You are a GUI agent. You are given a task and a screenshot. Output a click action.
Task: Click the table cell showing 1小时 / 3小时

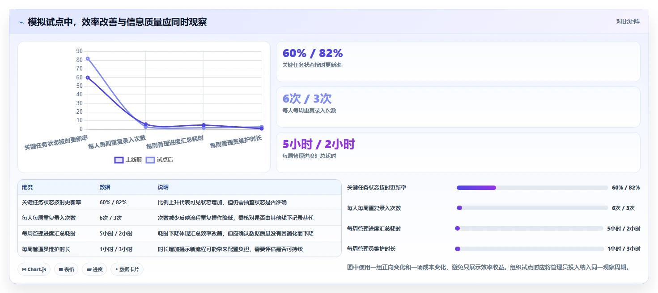116,249
